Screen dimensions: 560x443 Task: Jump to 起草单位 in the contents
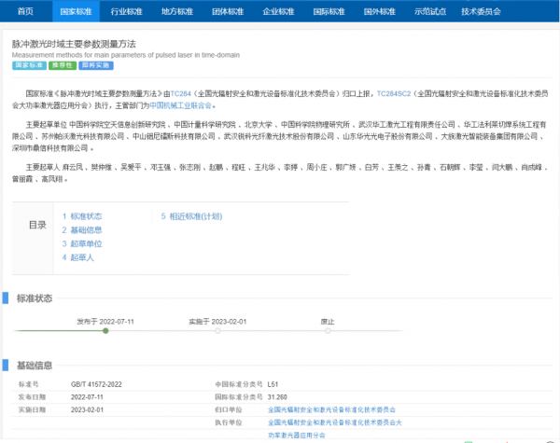point(82,243)
